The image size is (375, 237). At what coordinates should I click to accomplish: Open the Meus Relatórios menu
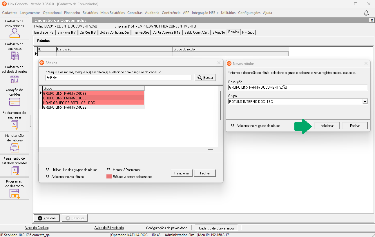(x=113, y=13)
